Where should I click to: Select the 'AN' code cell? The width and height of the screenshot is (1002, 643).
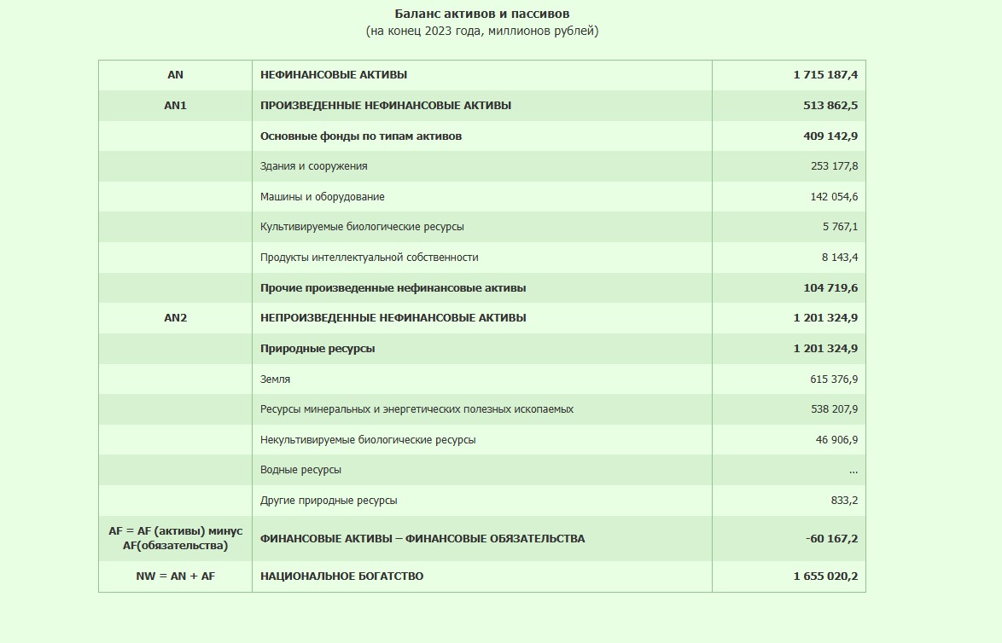(x=175, y=75)
